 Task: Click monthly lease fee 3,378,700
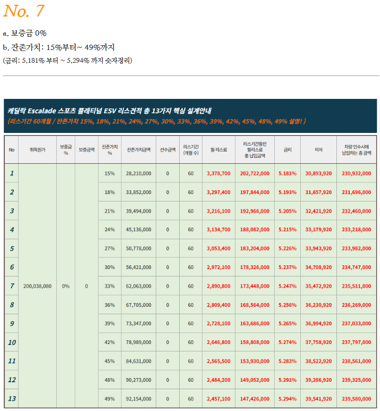click(x=218, y=173)
